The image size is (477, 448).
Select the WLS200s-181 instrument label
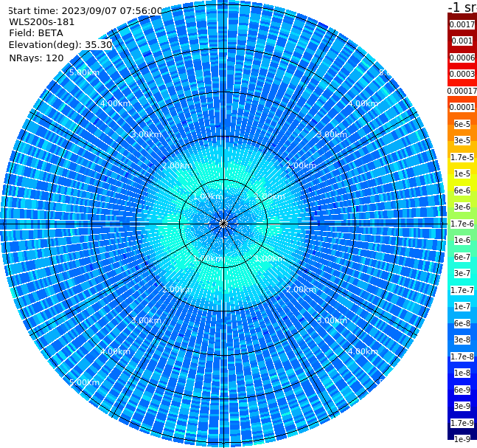tap(42, 22)
